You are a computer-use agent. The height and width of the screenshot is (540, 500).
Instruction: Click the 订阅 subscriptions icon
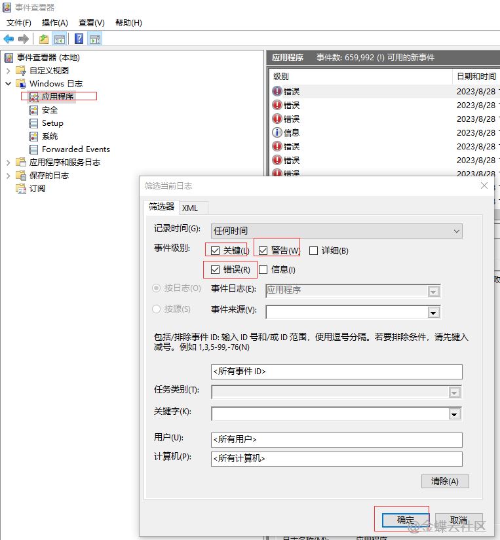click(x=20, y=189)
